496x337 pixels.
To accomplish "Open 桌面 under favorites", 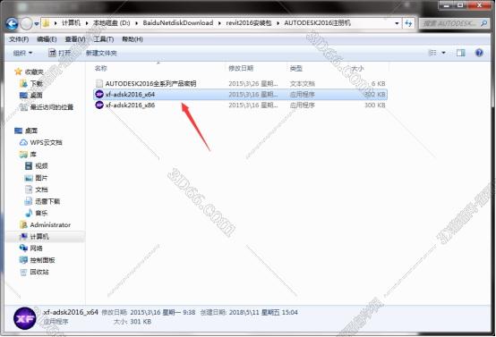I will (37, 96).
